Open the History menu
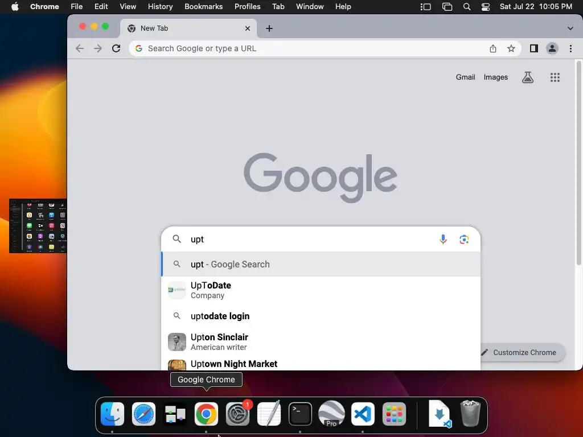This screenshot has width=583, height=437. click(160, 7)
